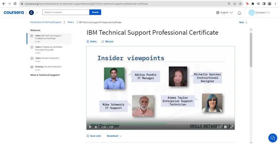Open notifications bell
The height and width of the screenshot is (144, 279).
[x=239, y=13]
